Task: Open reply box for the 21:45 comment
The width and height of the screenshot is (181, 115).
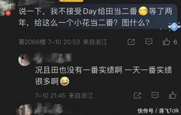Action: point(155,95)
